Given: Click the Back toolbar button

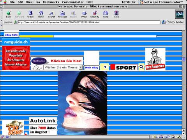Looking at the screenshot, I should pyautogui.click(x=9, y=14).
